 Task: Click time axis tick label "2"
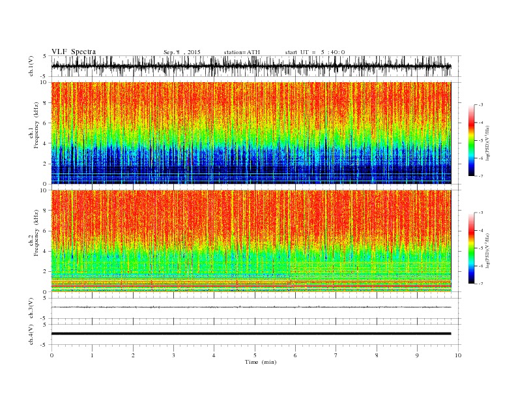(133, 355)
